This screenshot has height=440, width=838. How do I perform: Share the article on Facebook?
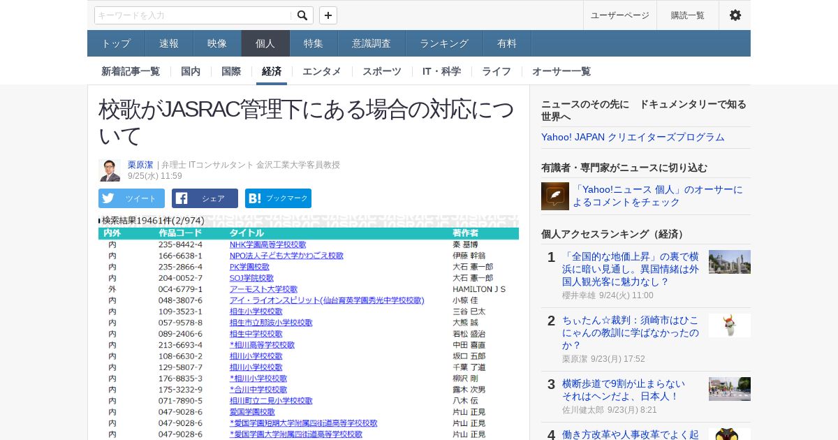pyautogui.click(x=205, y=198)
